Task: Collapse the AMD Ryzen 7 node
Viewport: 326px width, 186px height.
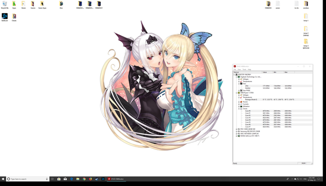Action: (236, 93)
